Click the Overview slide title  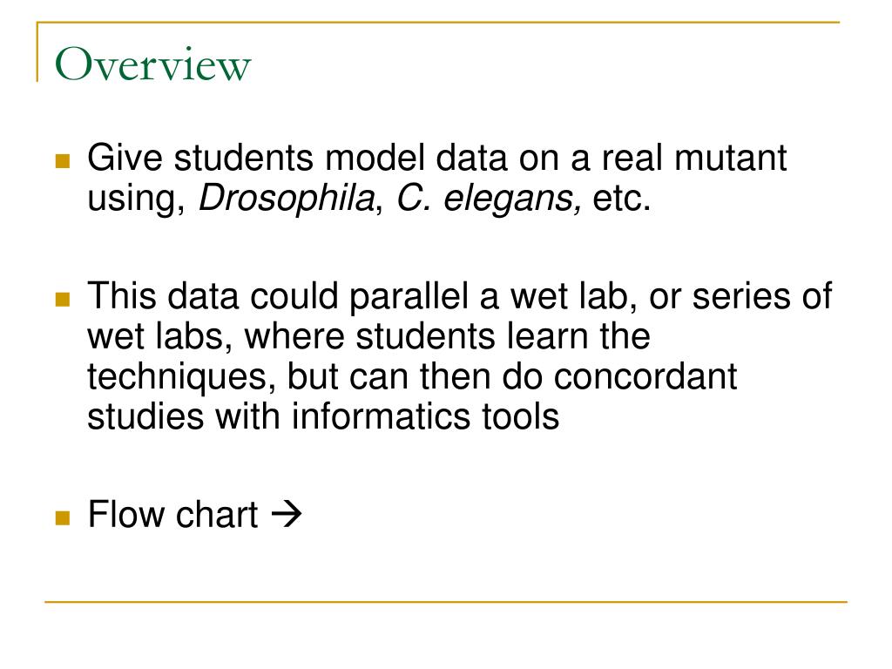tap(152, 64)
